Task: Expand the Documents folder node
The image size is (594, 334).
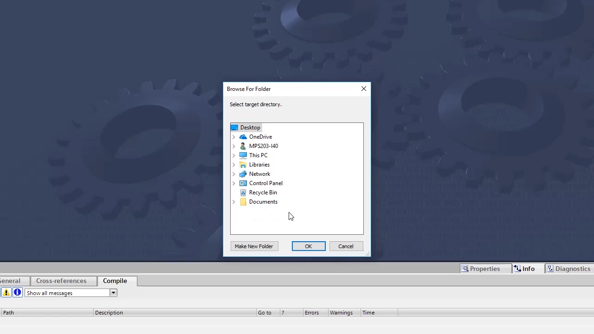Action: click(233, 202)
